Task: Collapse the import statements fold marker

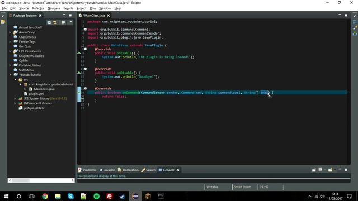Action: point(86,30)
